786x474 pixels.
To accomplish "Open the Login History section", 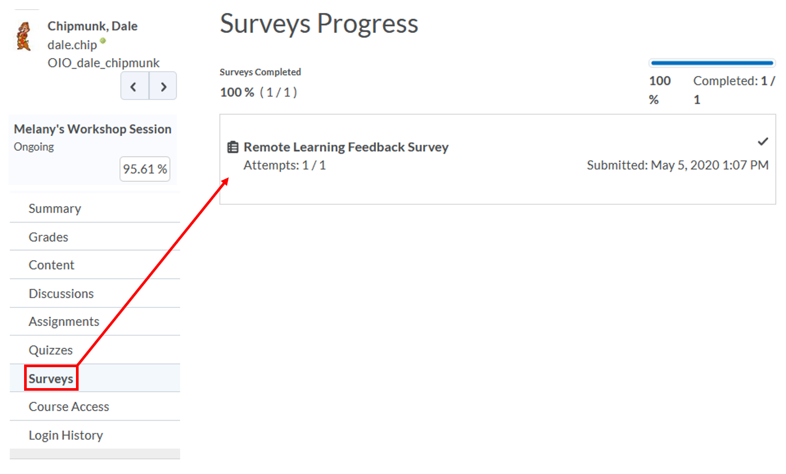I will [x=65, y=435].
